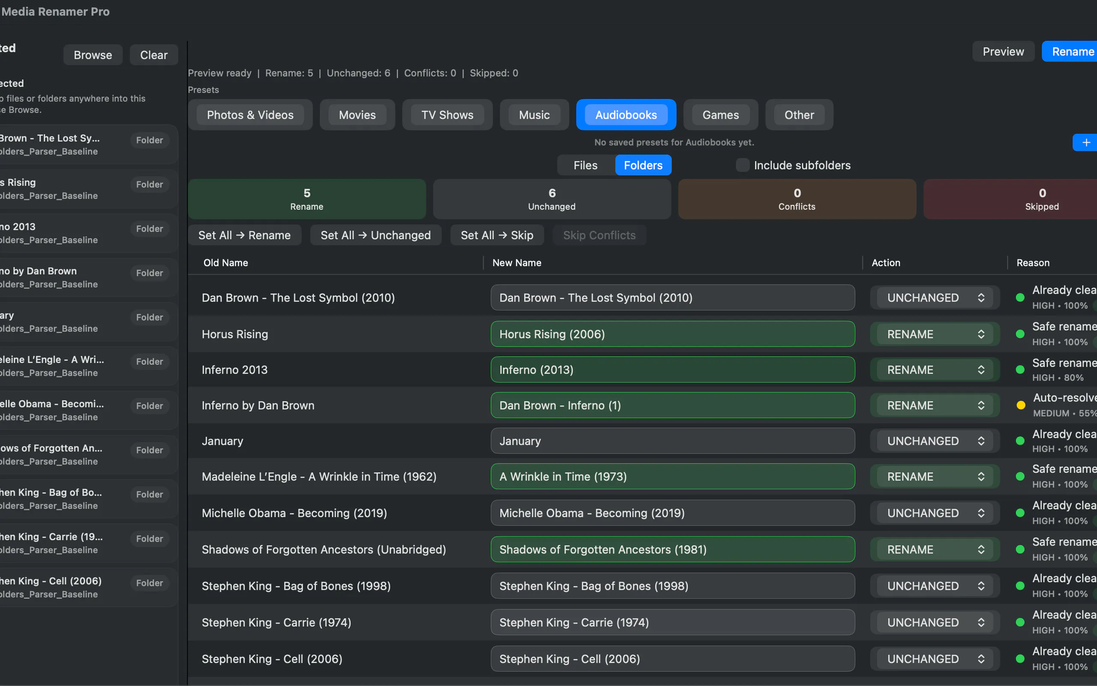
Task: Edit new name field Stephen King - Cell (2006)
Action: (x=673, y=659)
